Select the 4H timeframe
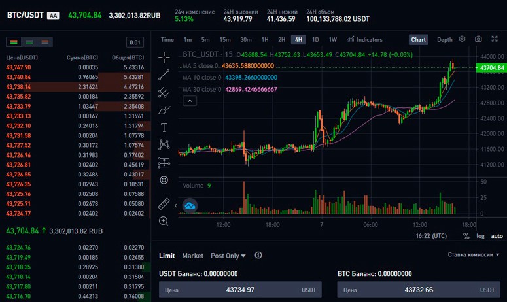This screenshot has width=507, height=302. coord(298,39)
